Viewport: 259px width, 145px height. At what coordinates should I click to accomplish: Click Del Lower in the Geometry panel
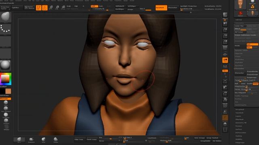(240, 32)
